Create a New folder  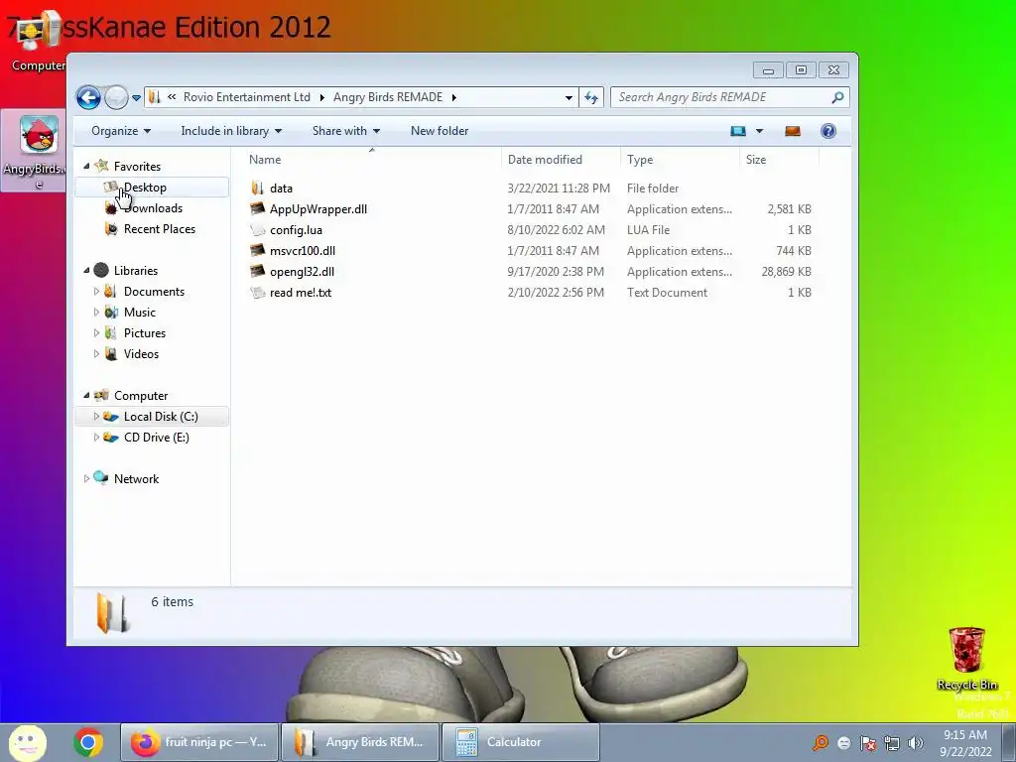point(440,131)
